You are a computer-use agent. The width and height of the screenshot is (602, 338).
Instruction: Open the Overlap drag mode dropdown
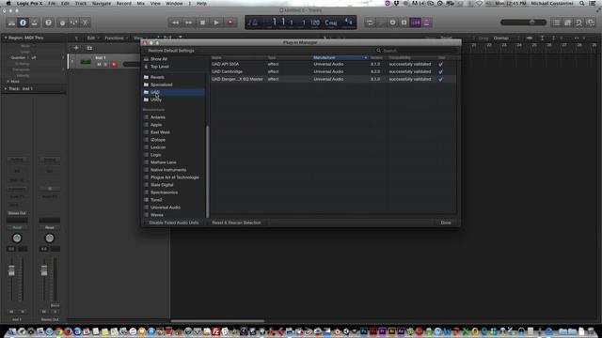(x=506, y=38)
